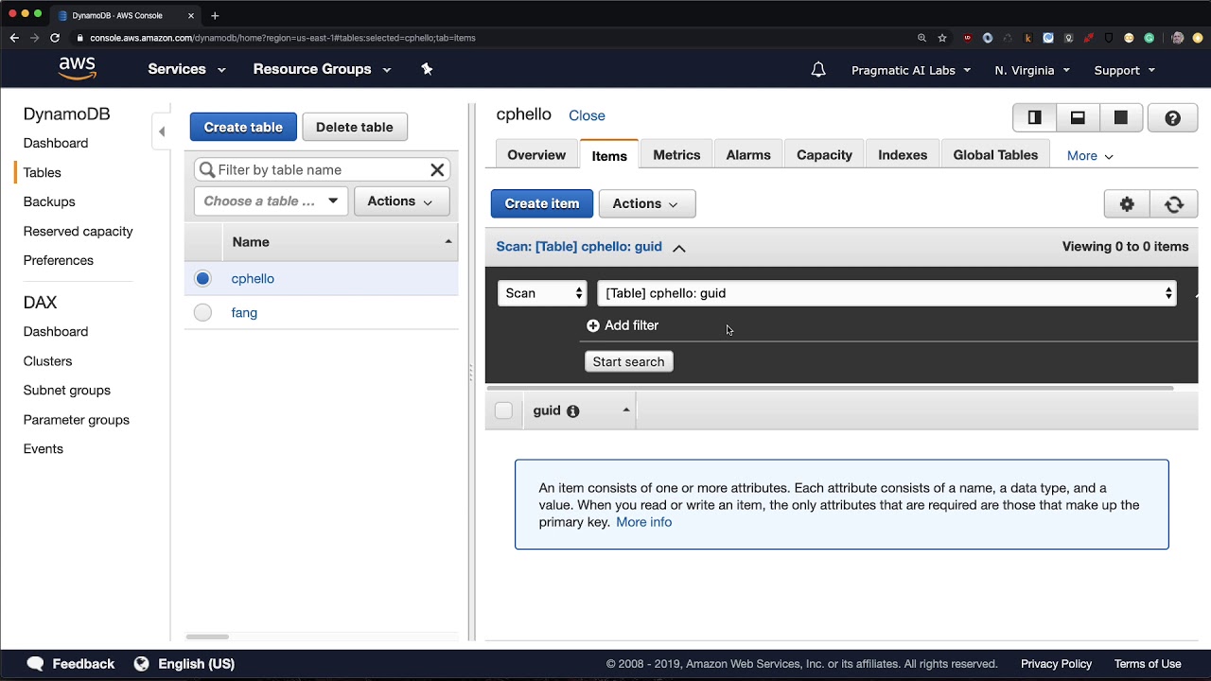Click the plus icon for Add filter

point(593,325)
